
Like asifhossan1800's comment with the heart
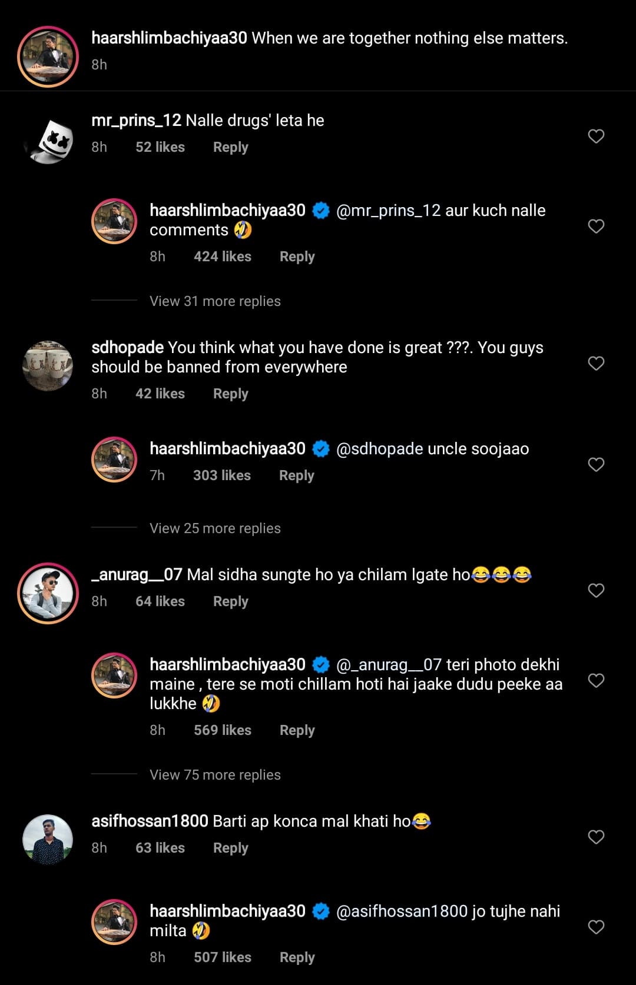(x=596, y=836)
